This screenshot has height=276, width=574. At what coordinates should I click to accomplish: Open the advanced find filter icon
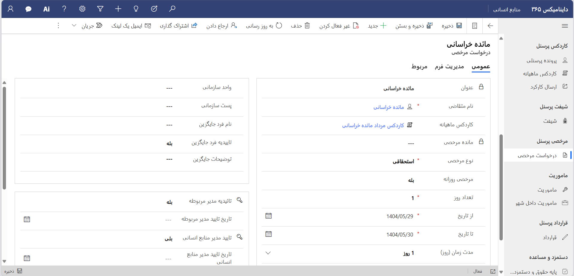pos(100,9)
